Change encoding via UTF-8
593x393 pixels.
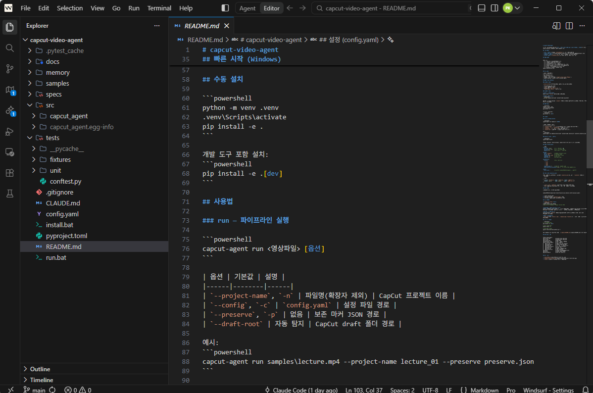click(430, 390)
